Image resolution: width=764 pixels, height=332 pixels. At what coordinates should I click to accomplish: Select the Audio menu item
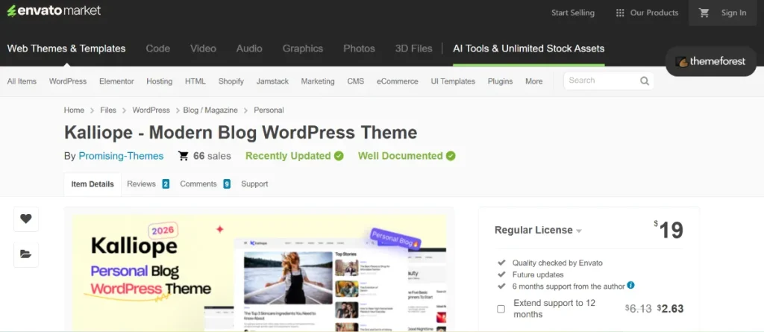(249, 48)
